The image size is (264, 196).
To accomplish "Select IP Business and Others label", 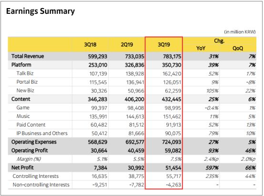I will (42, 133).
